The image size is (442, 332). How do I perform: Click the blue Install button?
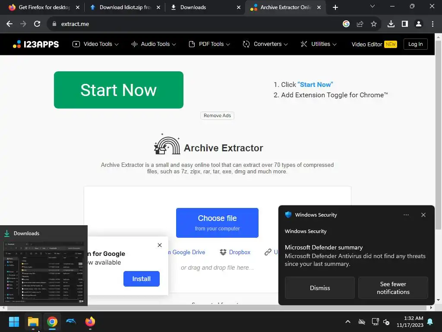(x=142, y=279)
